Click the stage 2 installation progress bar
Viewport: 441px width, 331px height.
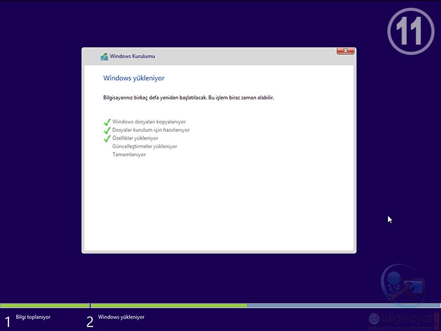(x=265, y=305)
